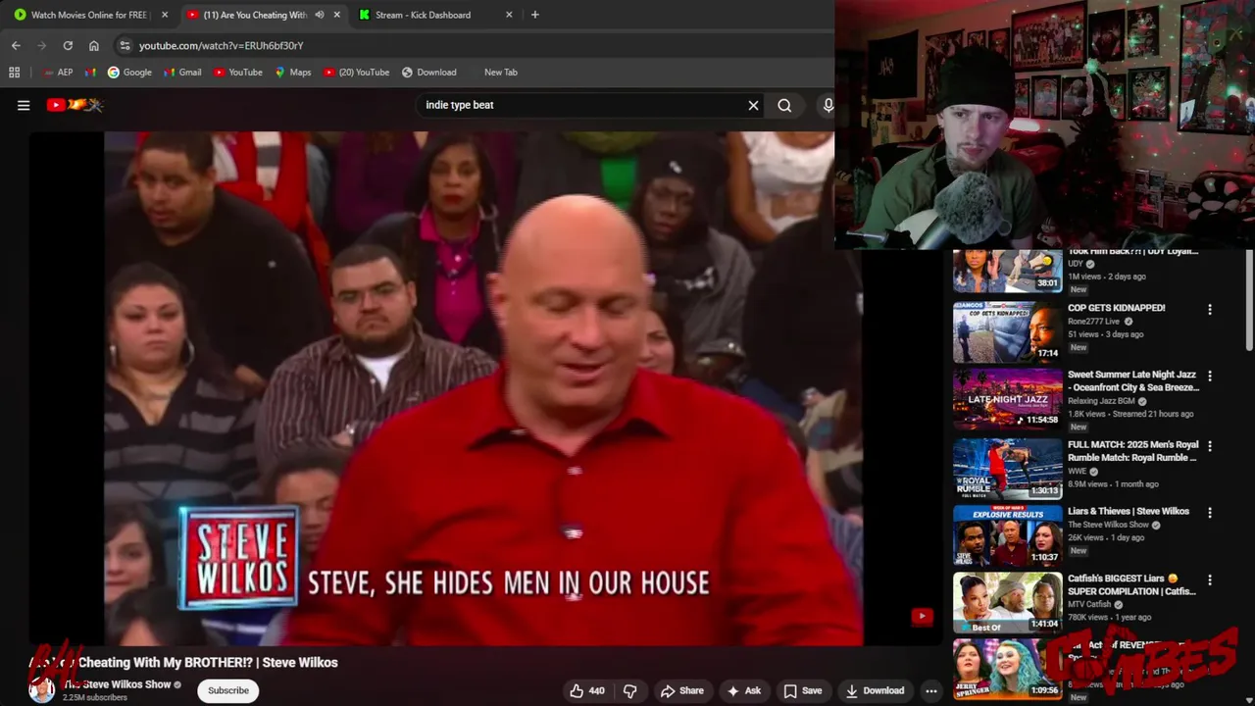The height and width of the screenshot is (706, 1255).
Task: Open the Royal Rumble full match thumbnail
Action: click(x=1008, y=469)
